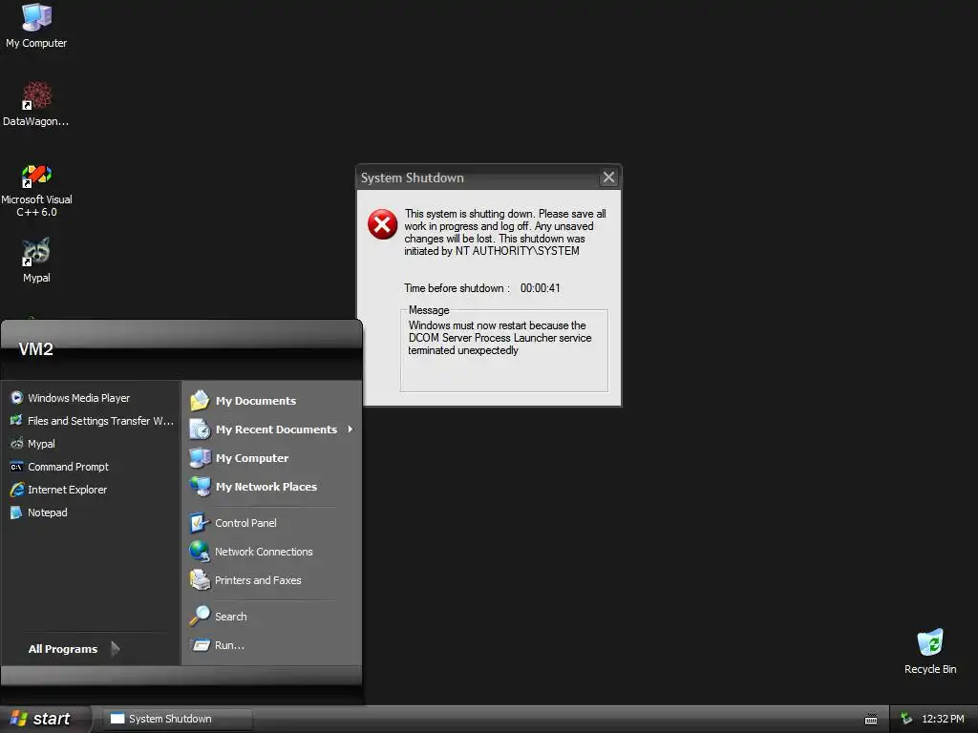Click the Search magnifier icon
The height and width of the screenshot is (733, 978).
[200, 616]
